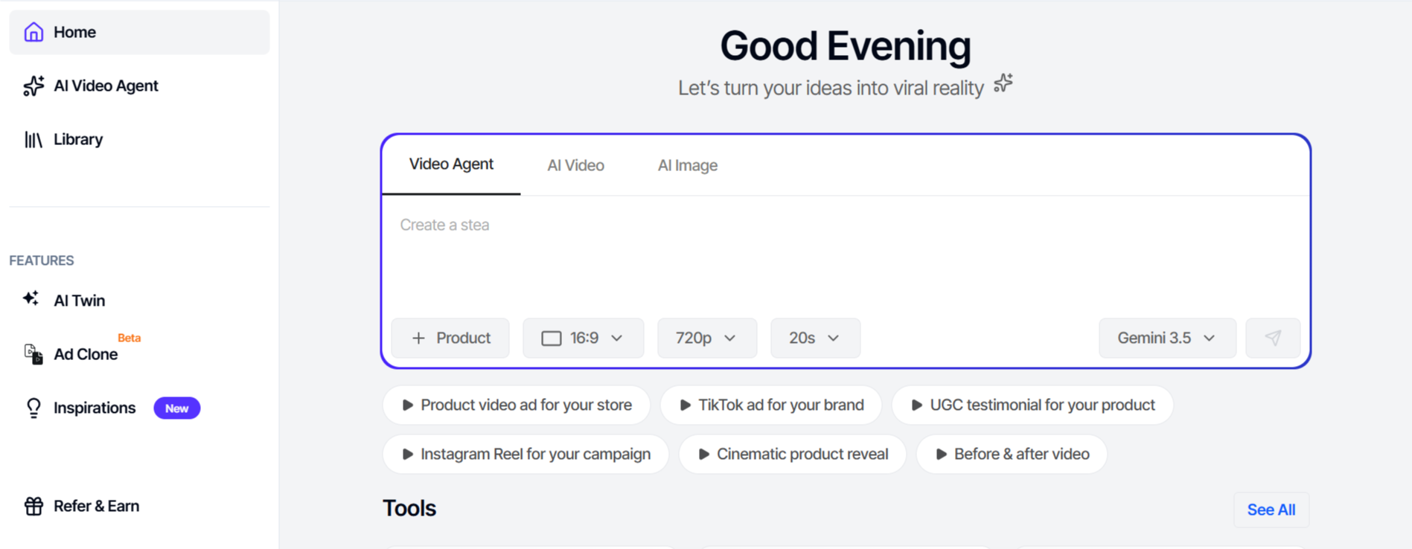Expand the 16:9 aspect ratio dropdown
Image resolution: width=1412 pixels, height=549 pixels.
[x=583, y=338]
